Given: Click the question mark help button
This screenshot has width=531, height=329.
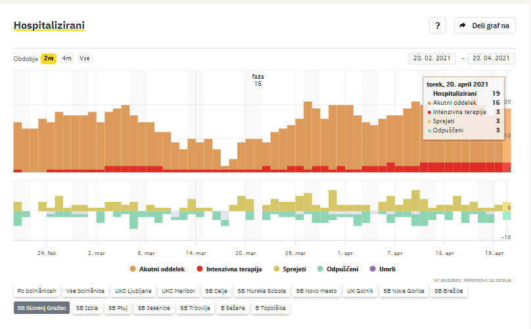Looking at the screenshot, I should click(438, 26).
